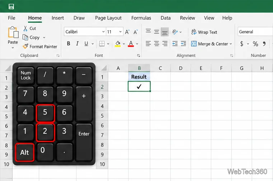The height and width of the screenshot is (181, 273).
Task: Apply cell Borders icon
Action: tap(102, 44)
